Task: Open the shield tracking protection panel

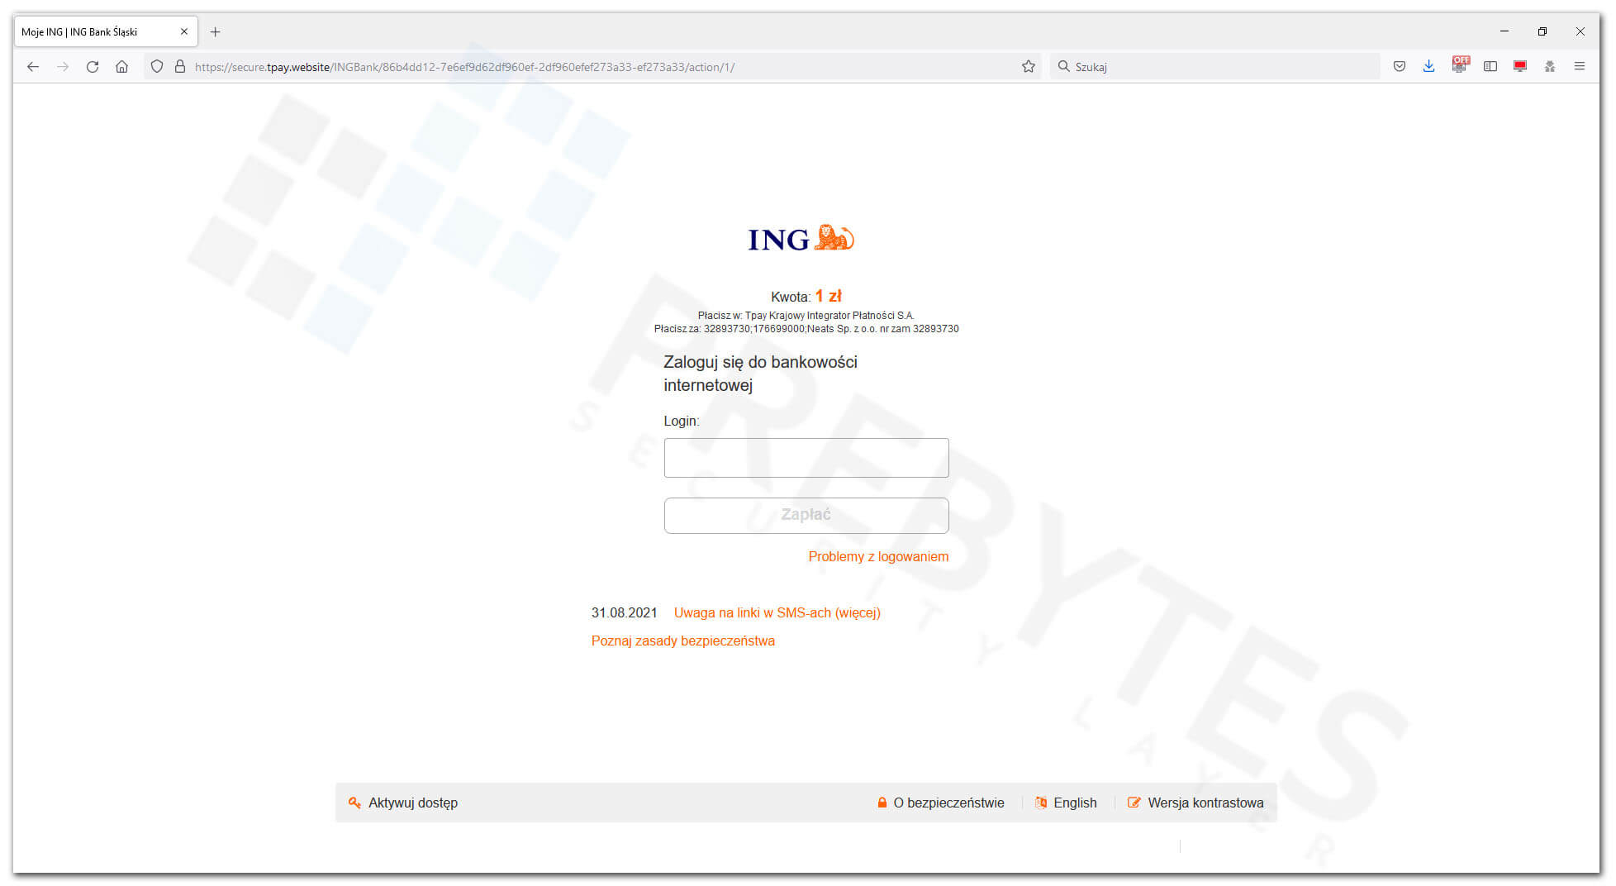Action: click(157, 67)
